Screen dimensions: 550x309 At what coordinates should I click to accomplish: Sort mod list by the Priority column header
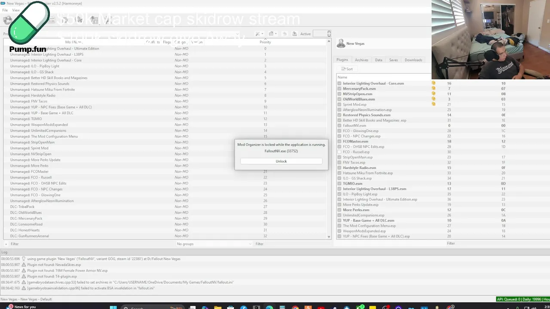(x=265, y=42)
